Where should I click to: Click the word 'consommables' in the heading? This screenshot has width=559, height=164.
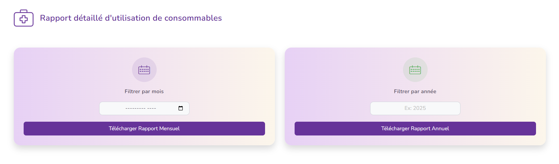pyautogui.click(x=193, y=18)
